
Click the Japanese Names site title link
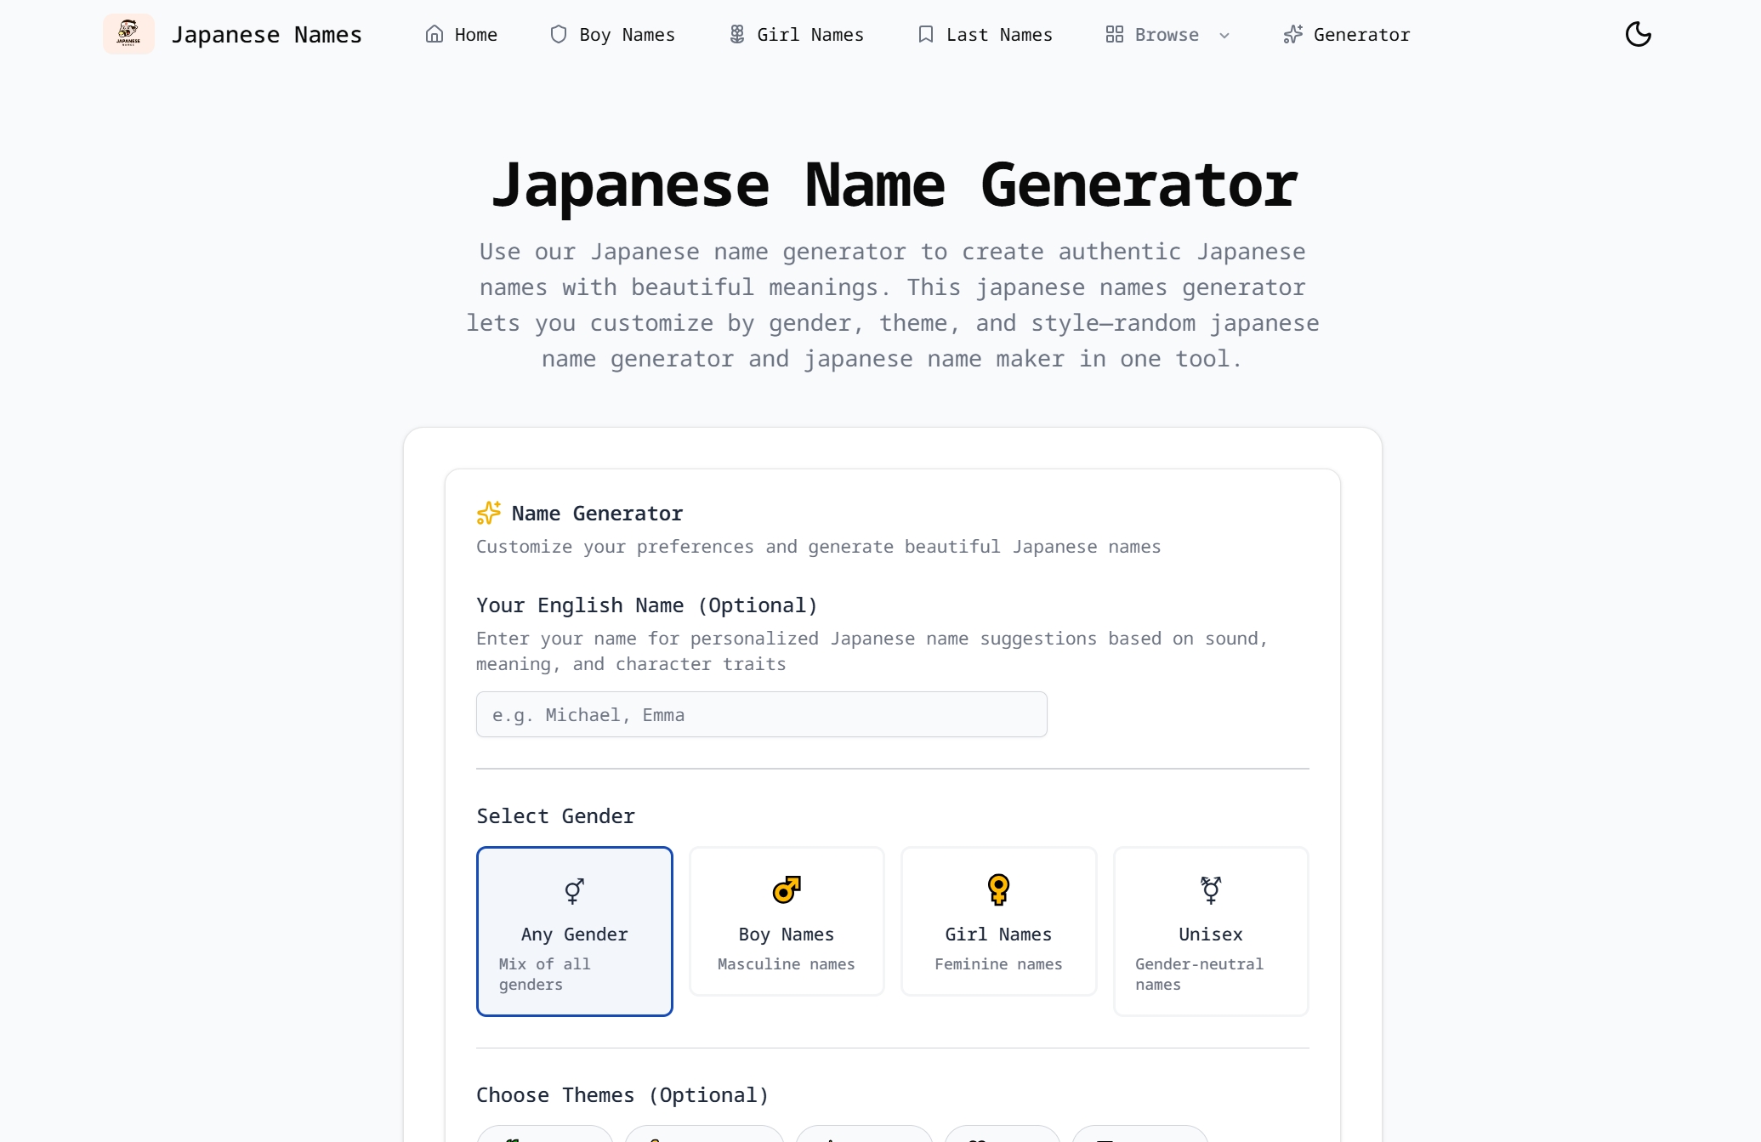pyautogui.click(x=266, y=34)
